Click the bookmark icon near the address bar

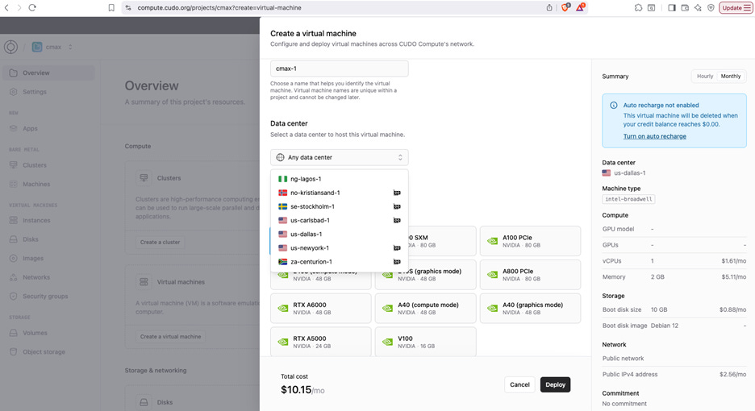(111, 8)
